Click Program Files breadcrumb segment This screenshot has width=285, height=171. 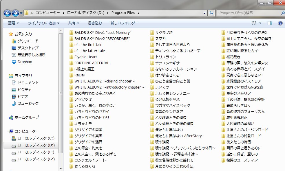(123, 13)
